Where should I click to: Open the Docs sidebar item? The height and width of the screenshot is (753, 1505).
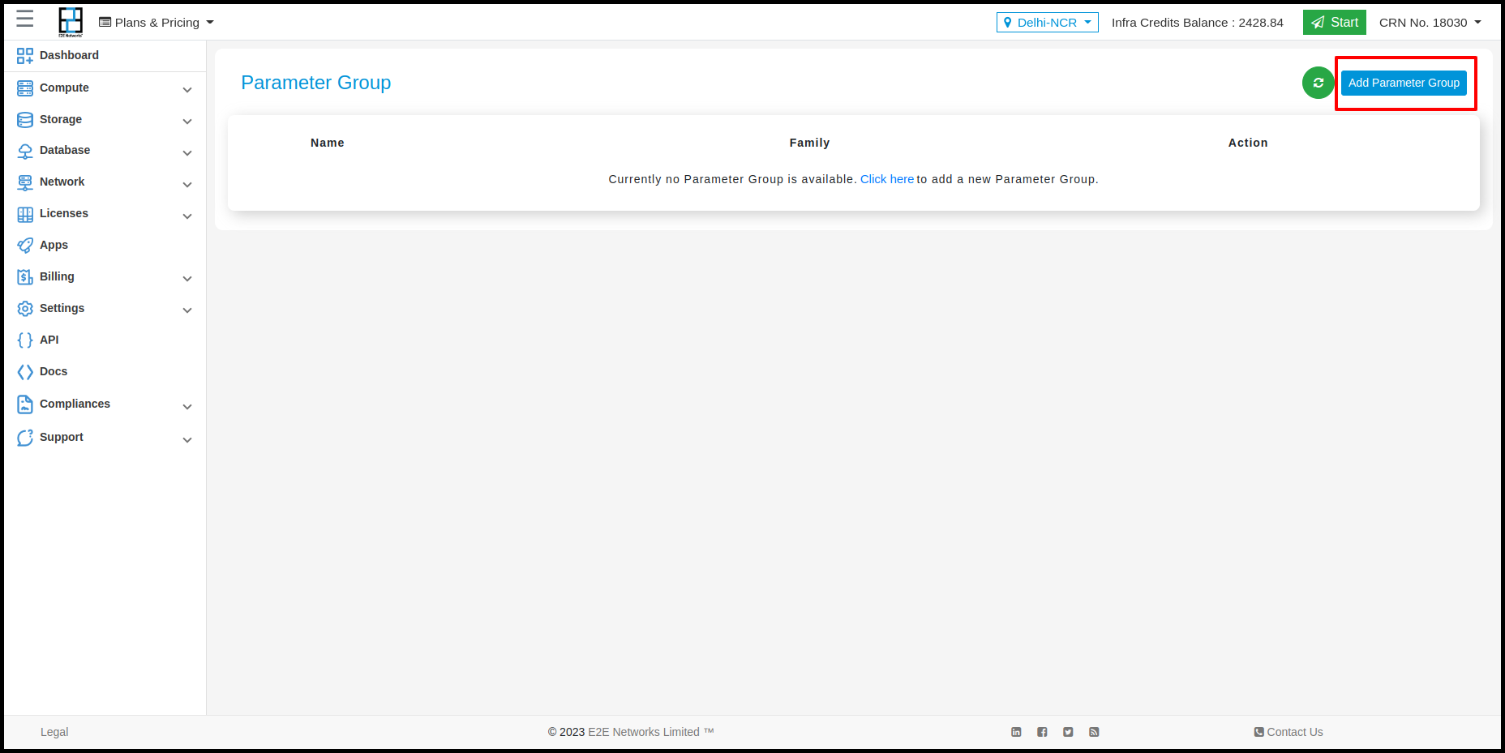point(54,371)
